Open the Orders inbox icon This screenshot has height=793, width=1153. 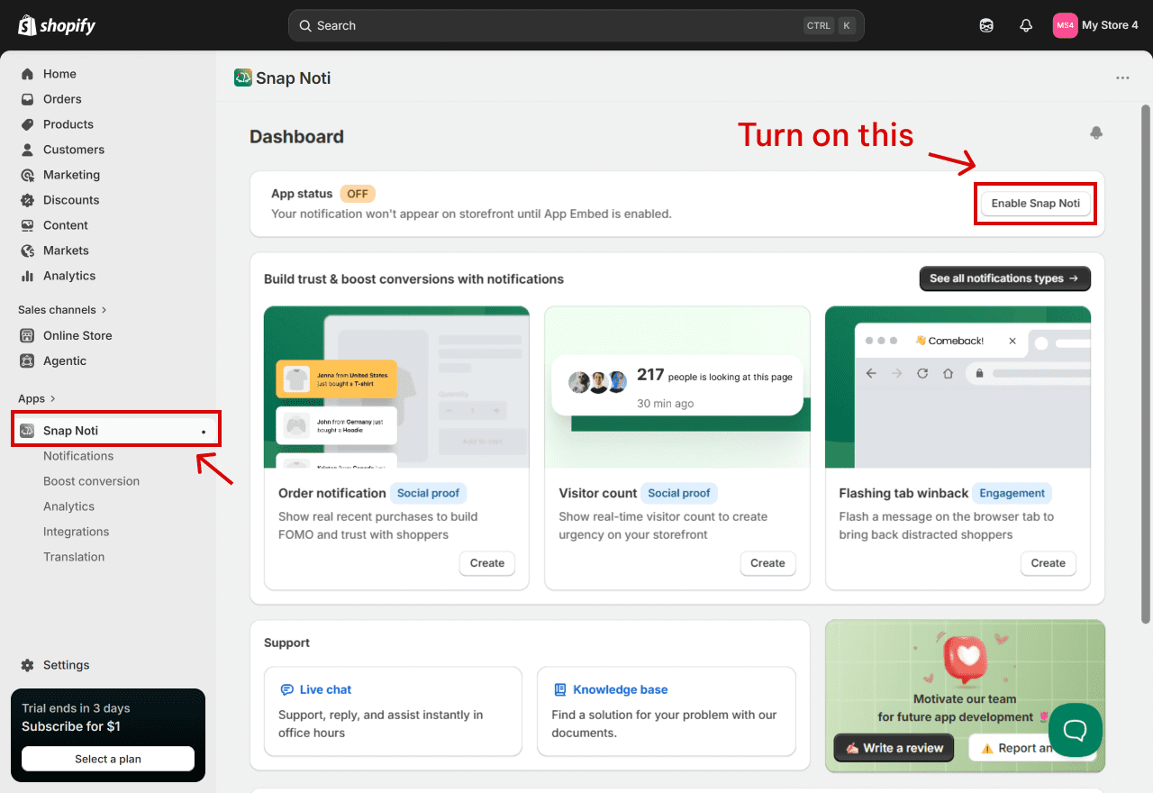click(27, 99)
